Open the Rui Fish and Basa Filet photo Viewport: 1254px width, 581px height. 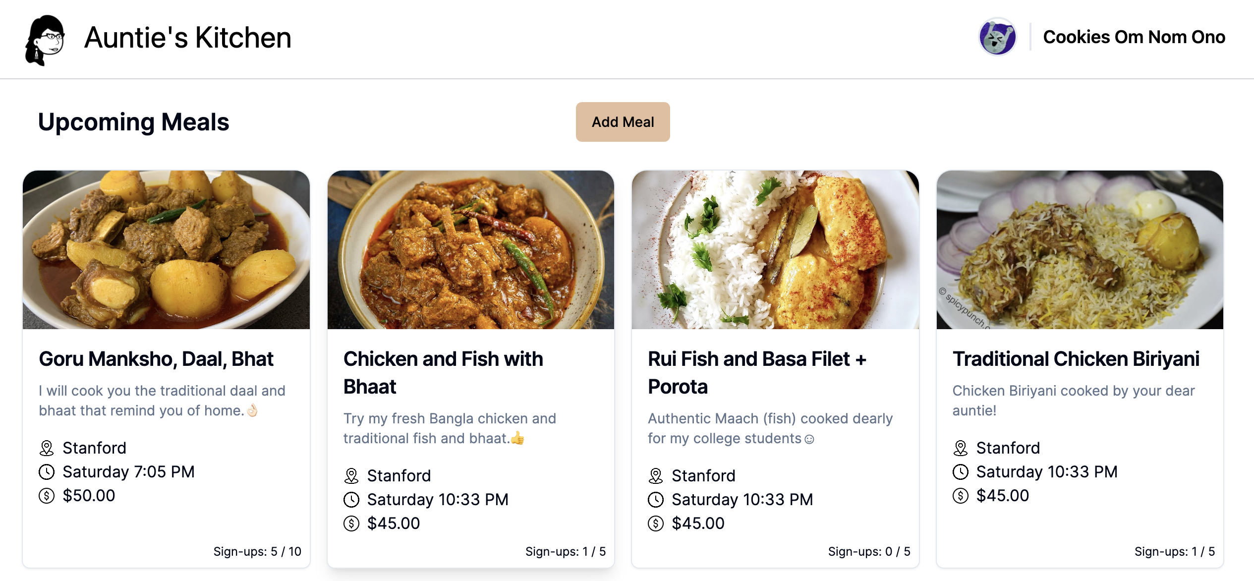pyautogui.click(x=775, y=250)
